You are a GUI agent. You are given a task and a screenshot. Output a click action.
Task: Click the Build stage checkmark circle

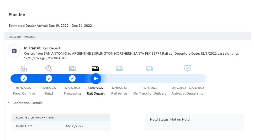[x=49, y=79]
